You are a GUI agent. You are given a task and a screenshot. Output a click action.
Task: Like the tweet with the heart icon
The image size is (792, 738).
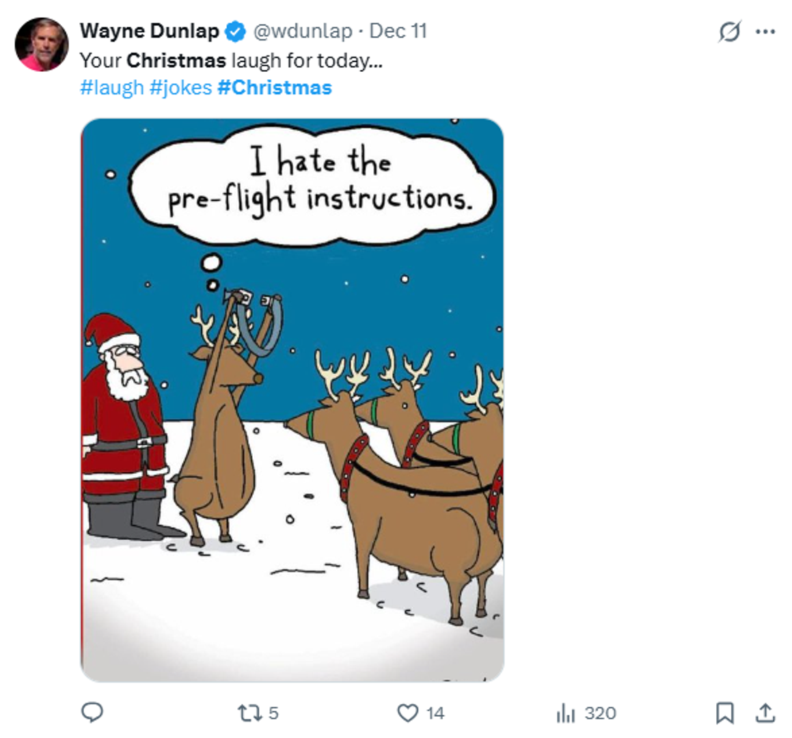point(407,713)
